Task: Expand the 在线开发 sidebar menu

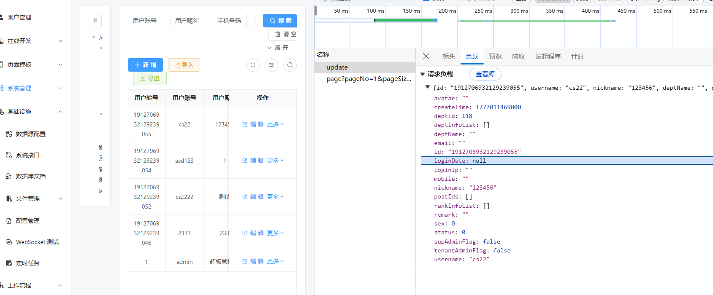Action: (32, 41)
